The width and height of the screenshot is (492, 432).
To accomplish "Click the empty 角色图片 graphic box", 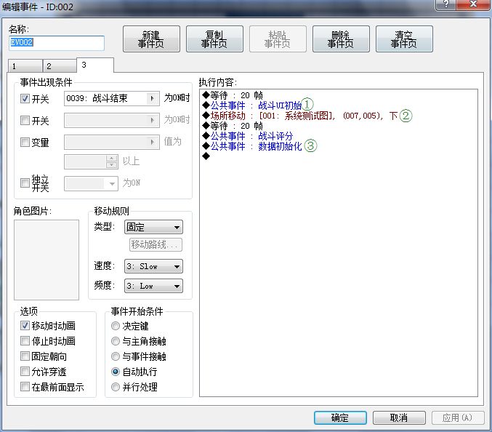I will pos(47,260).
